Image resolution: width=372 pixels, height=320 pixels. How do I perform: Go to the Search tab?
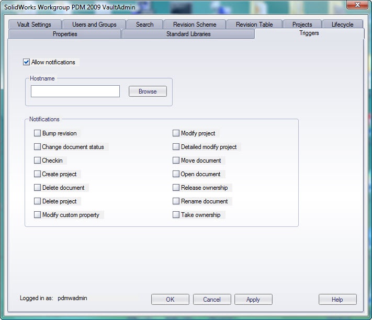(x=145, y=25)
